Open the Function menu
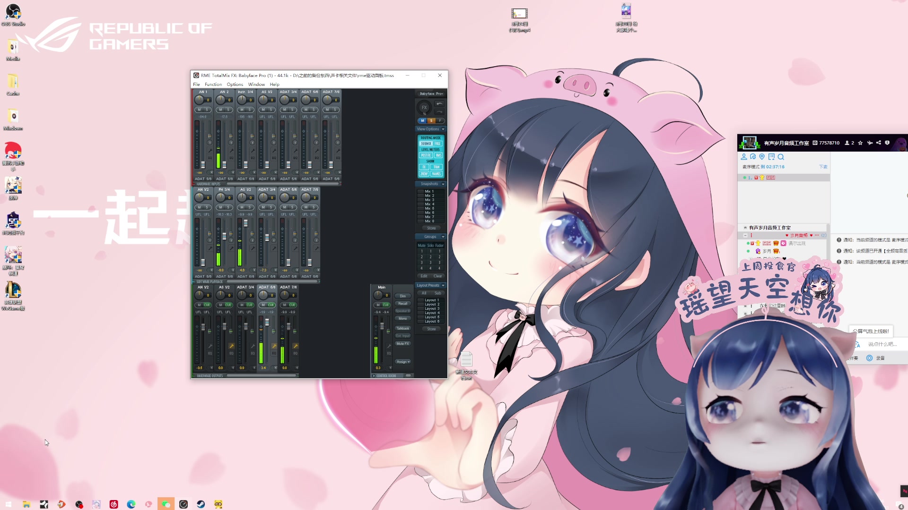Viewport: 908px width, 510px height. click(213, 85)
